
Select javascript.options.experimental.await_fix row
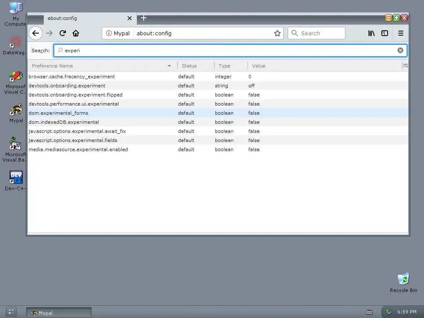point(218,131)
